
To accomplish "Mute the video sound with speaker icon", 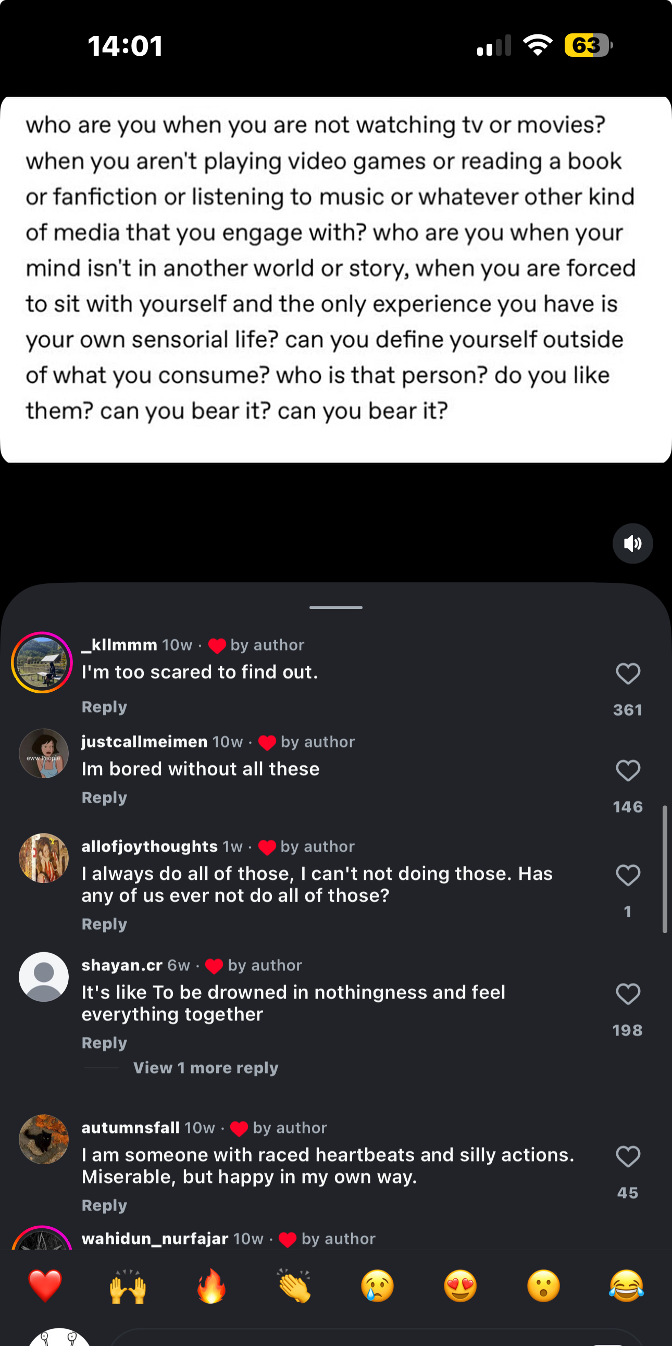I will click(632, 543).
